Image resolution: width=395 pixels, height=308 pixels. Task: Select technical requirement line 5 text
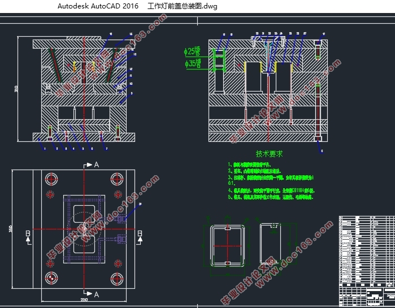click(x=271, y=197)
